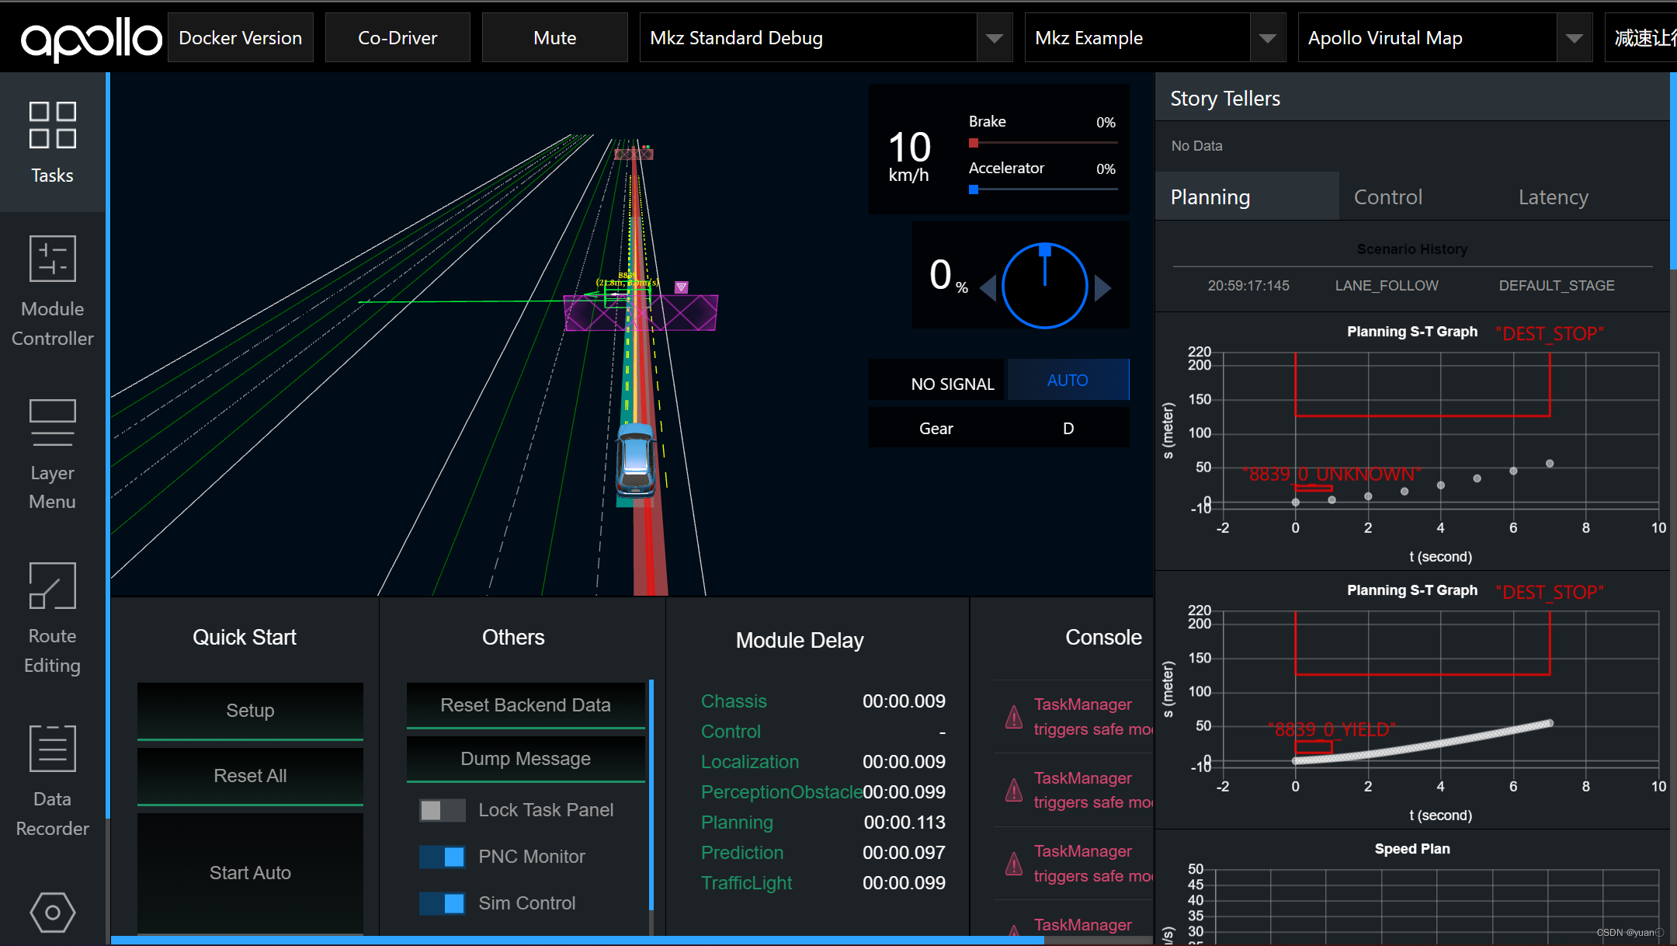Disable the PNC Monitor switch
Viewport: 1677px width, 946px height.
(442, 857)
